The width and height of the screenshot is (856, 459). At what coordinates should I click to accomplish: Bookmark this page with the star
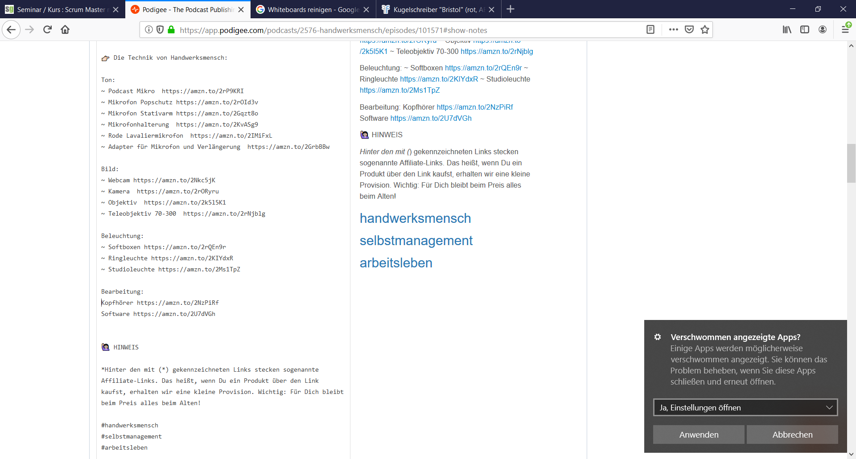click(705, 30)
